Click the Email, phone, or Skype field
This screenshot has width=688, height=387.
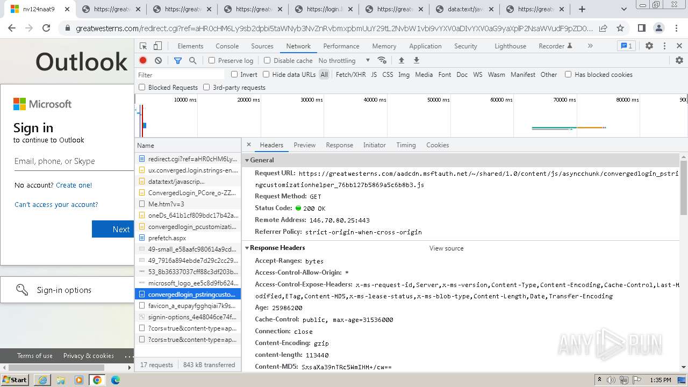pyautogui.click(x=74, y=161)
